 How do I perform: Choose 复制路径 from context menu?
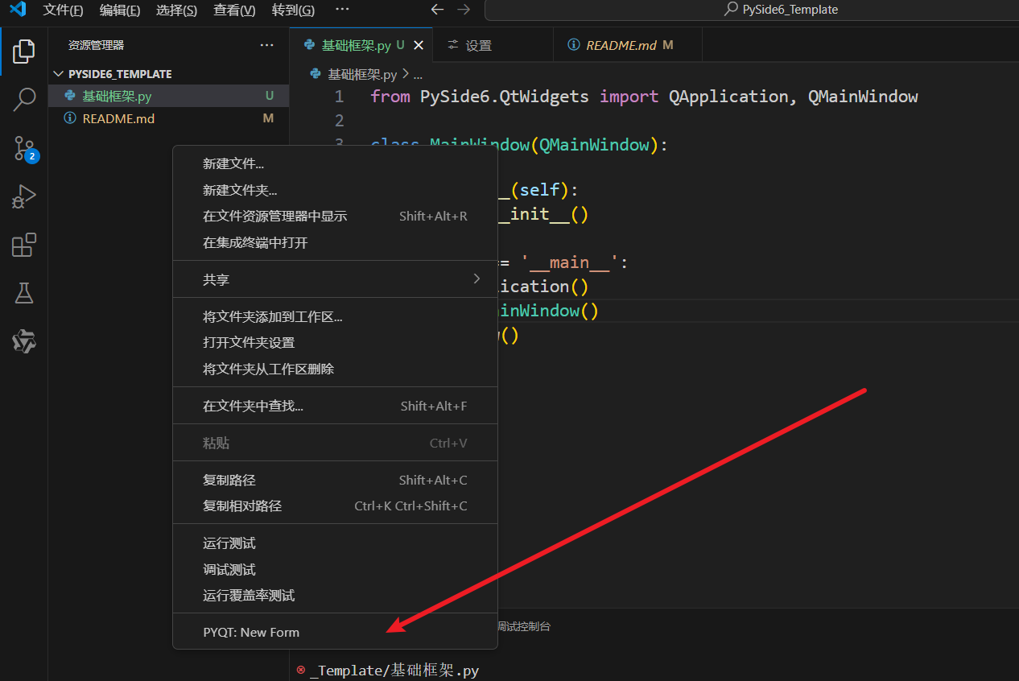229,480
